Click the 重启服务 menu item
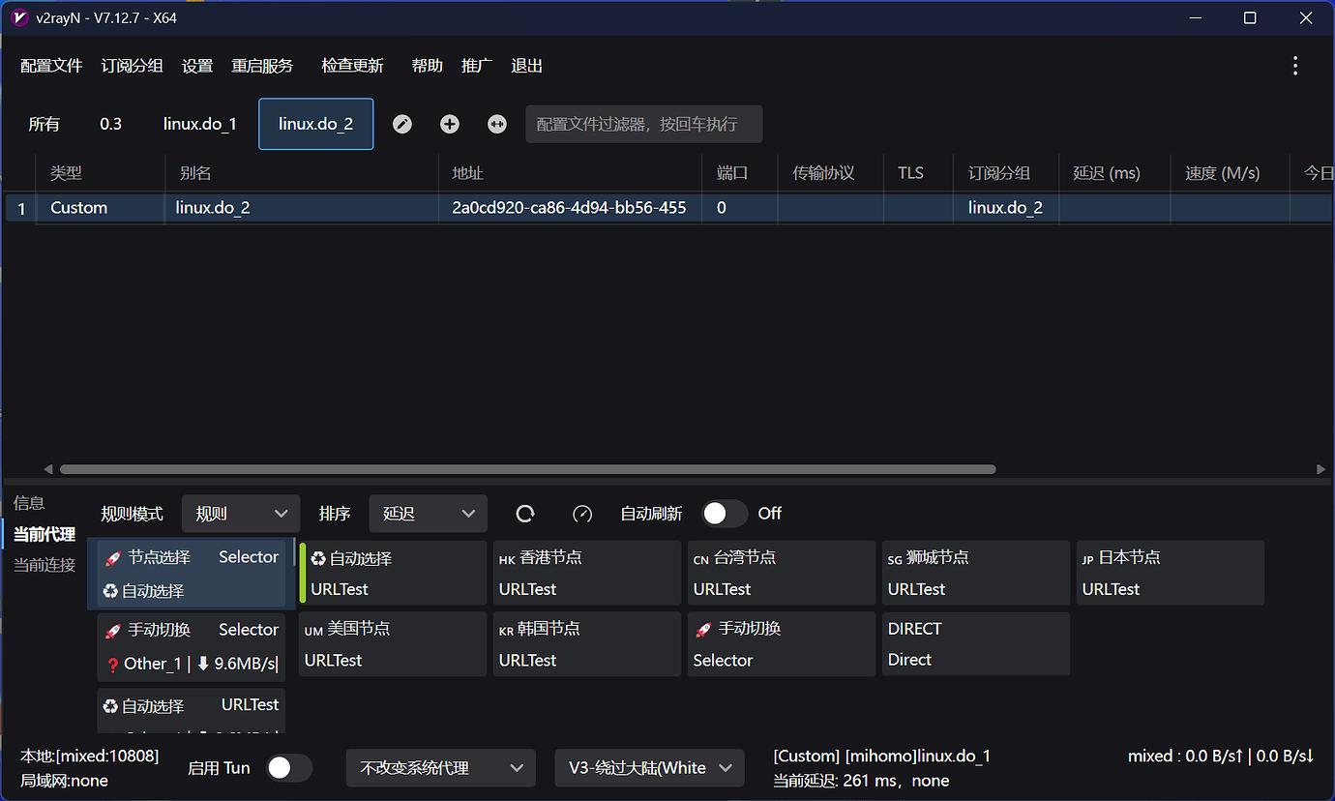This screenshot has height=801, width=1335. tap(262, 66)
